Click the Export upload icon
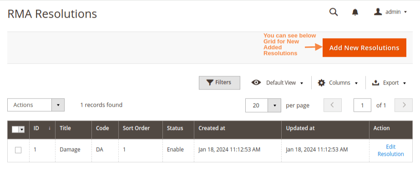 (x=376, y=83)
